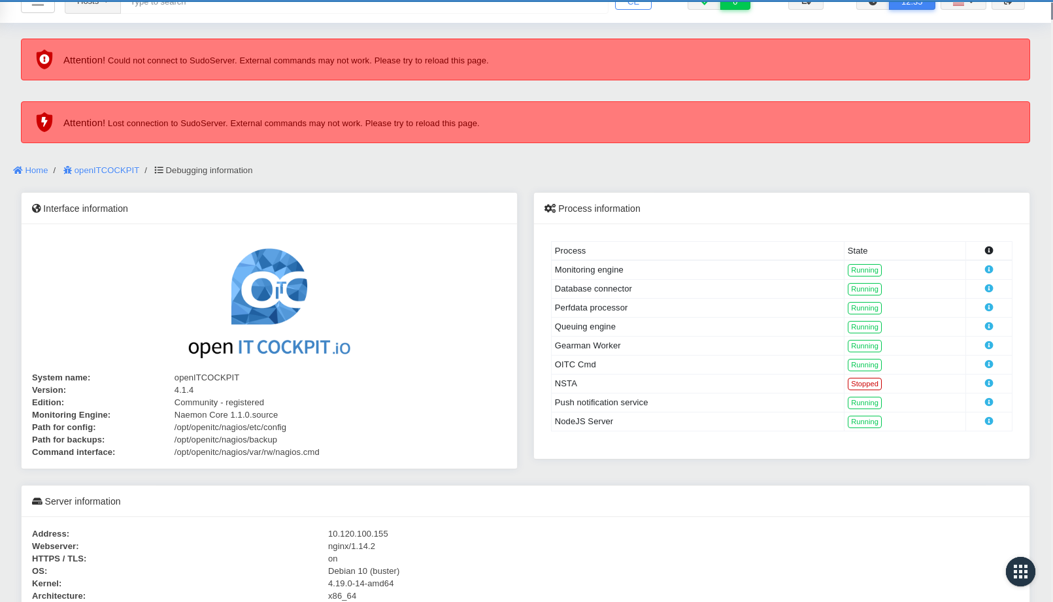The image size is (1053, 602).
Task: Click the Push notification service process name
Action: click(601, 403)
